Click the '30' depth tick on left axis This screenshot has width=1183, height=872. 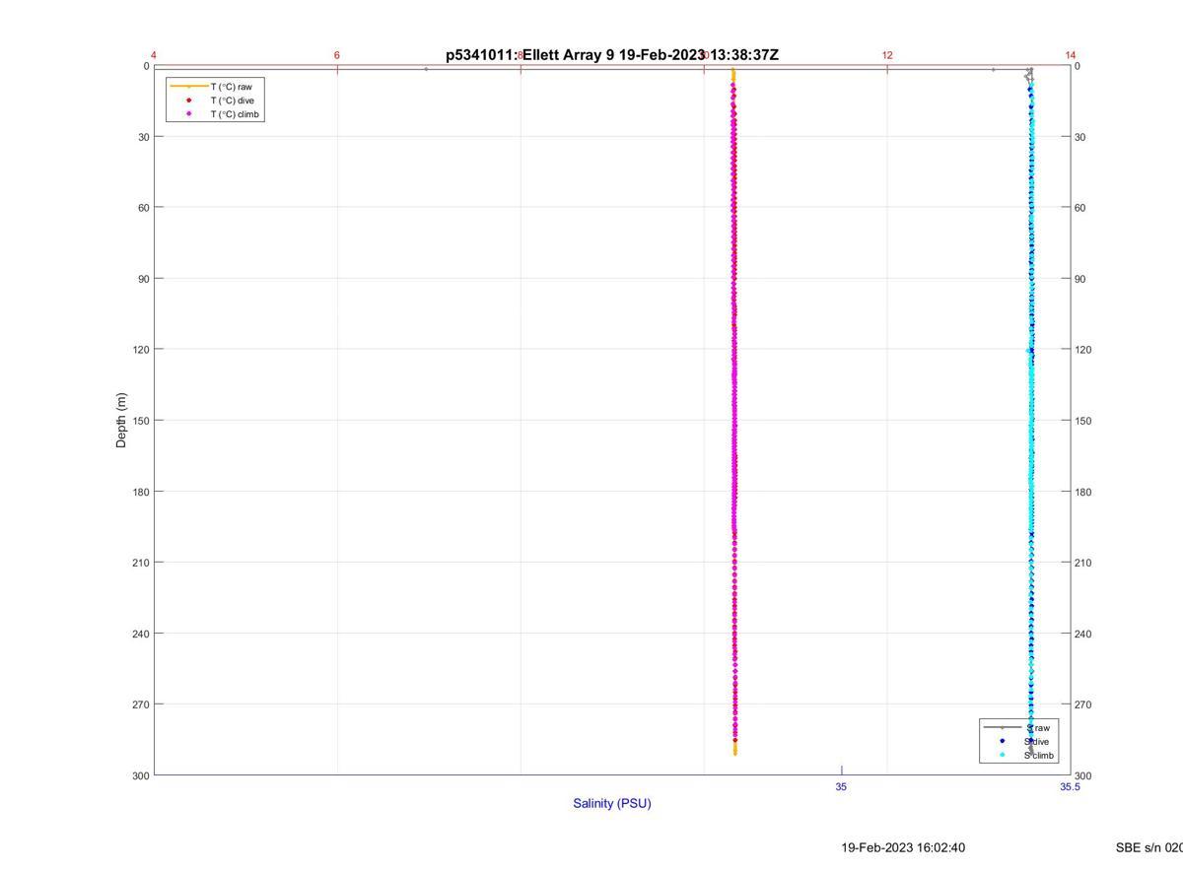(143, 137)
